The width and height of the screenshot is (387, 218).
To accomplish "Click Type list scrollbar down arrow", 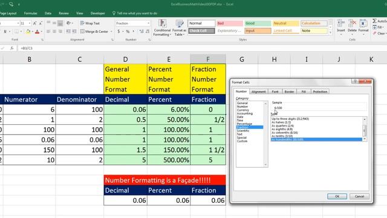I will 365,139.
